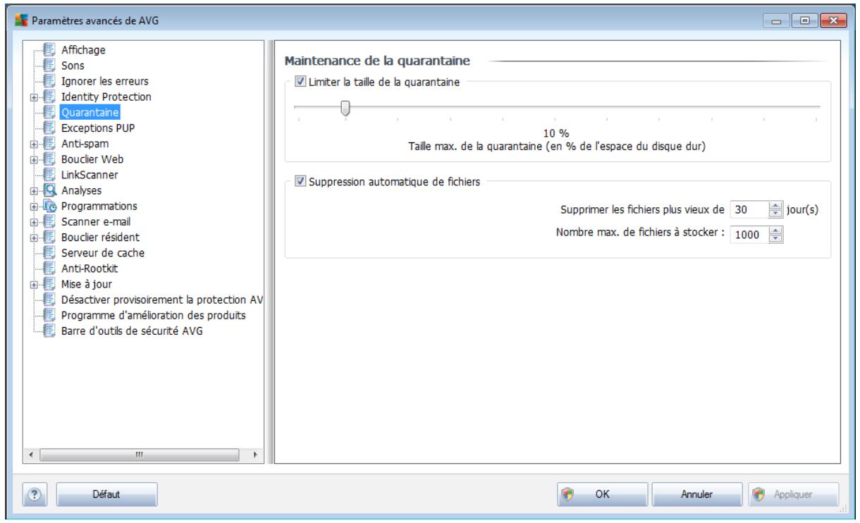This screenshot has width=860, height=523.
Task: Click the icon beside Désactiver provisoirement la protection
Action: 49,300
